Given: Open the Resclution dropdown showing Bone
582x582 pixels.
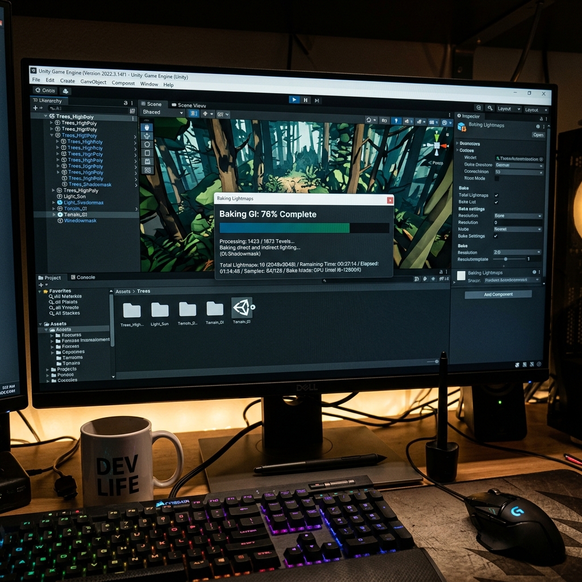Looking at the screenshot, I should coord(517,215).
